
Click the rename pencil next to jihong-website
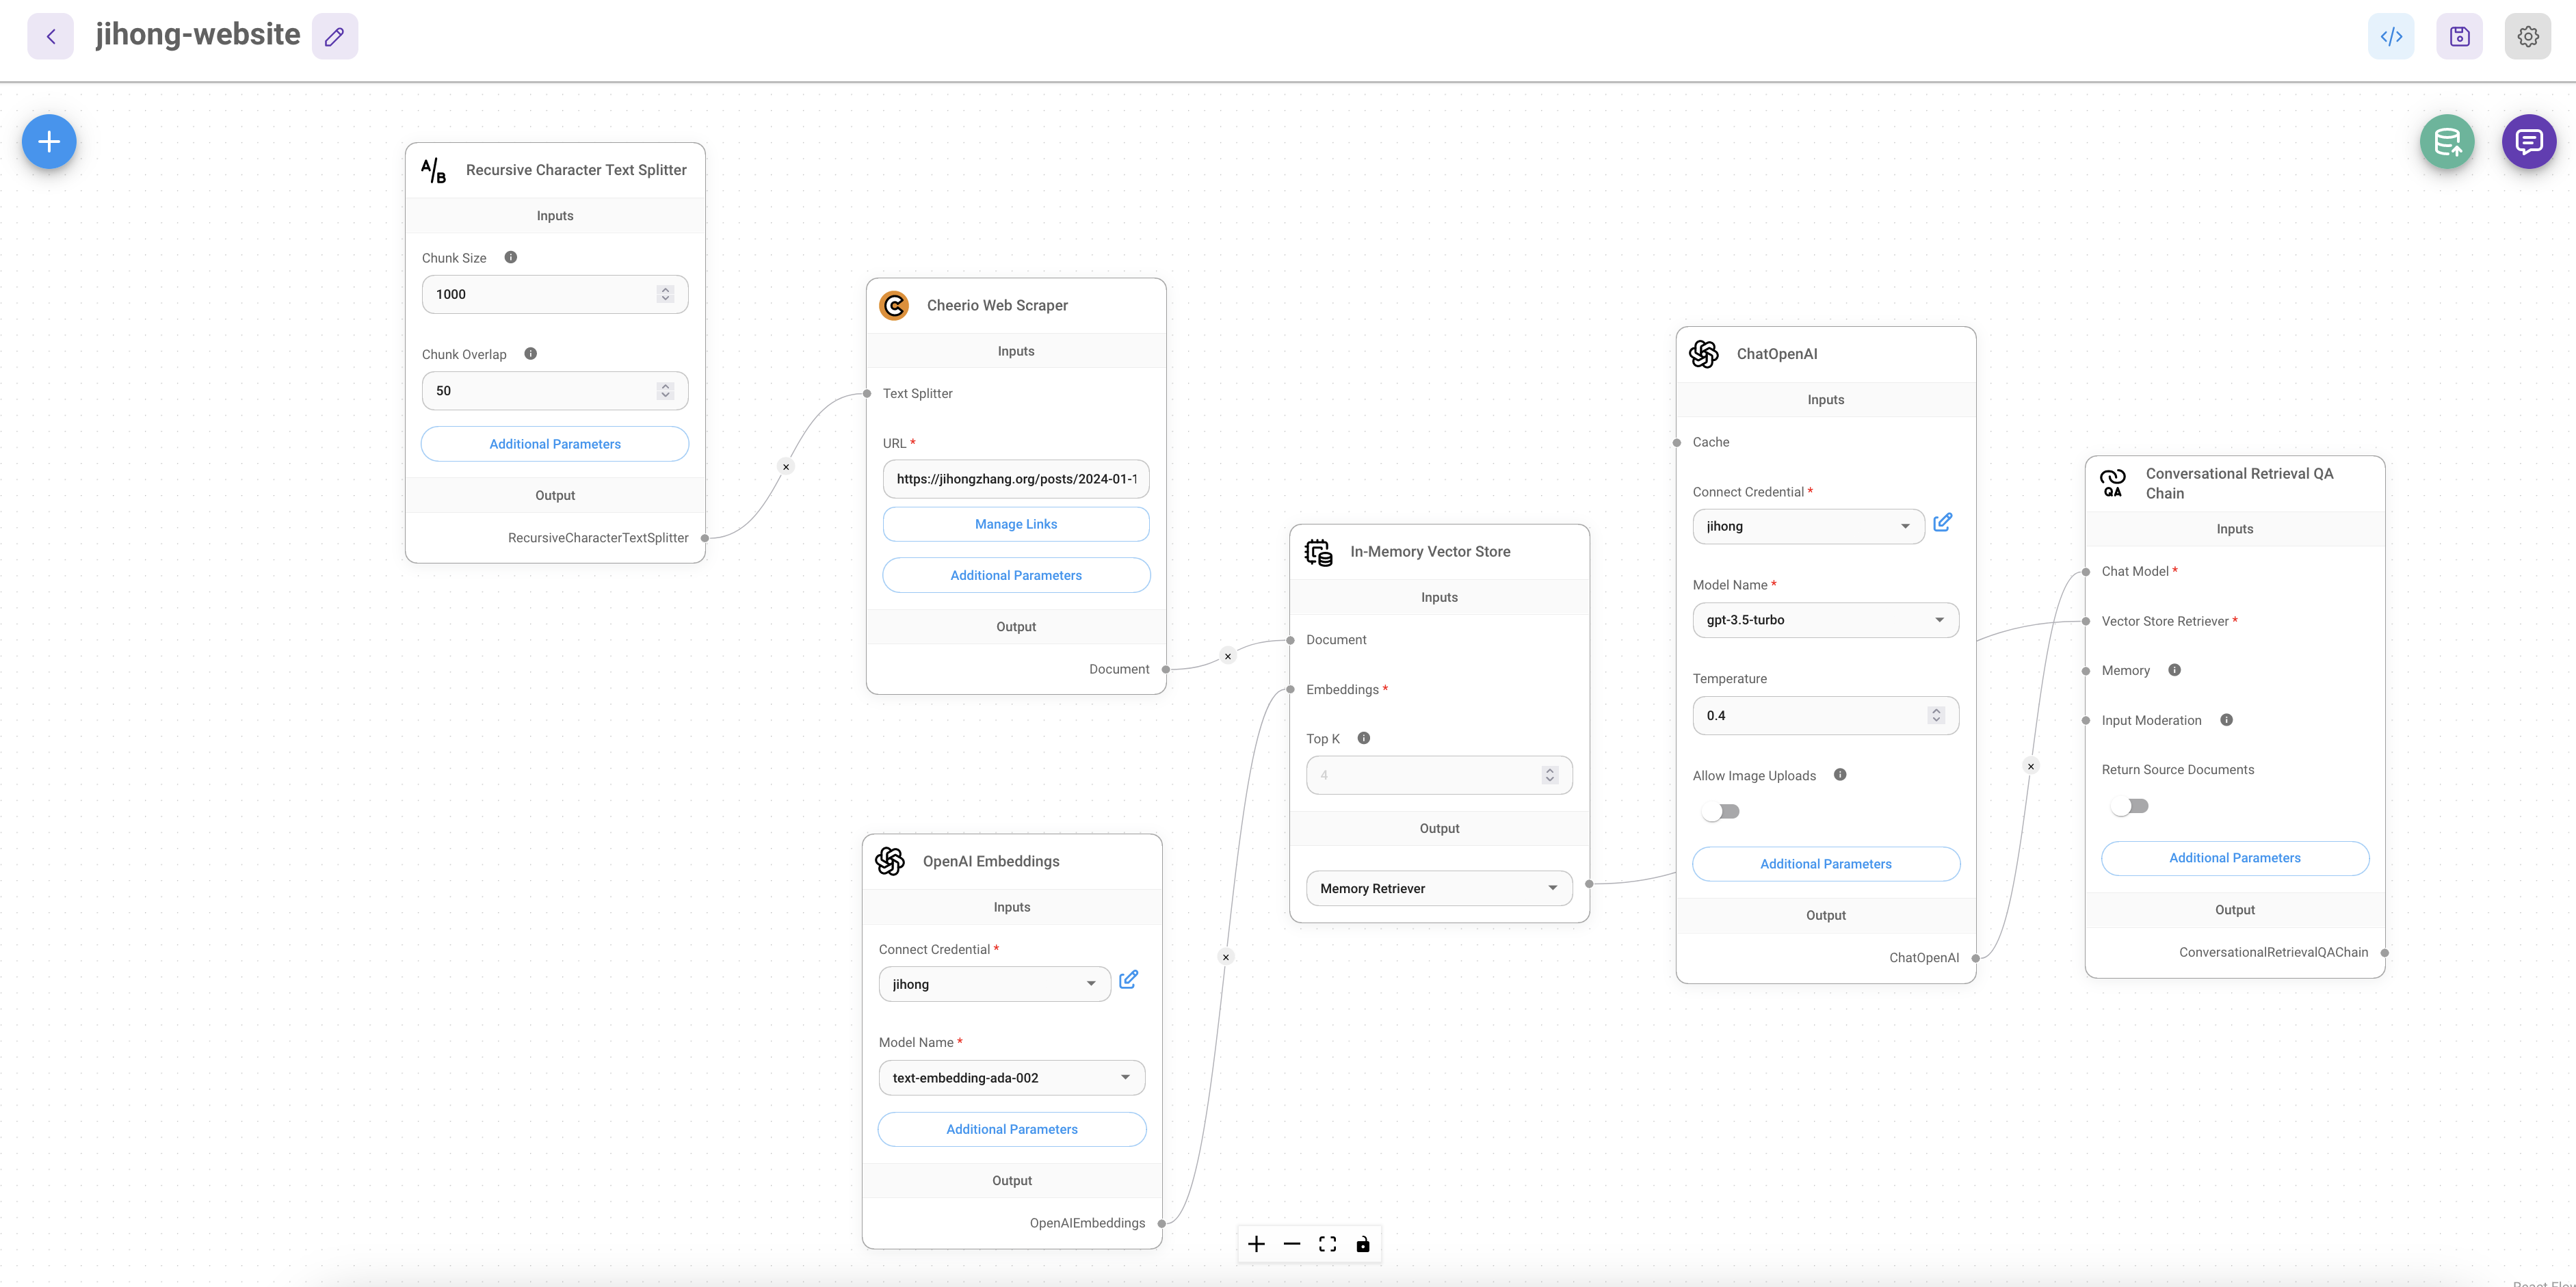coord(334,35)
